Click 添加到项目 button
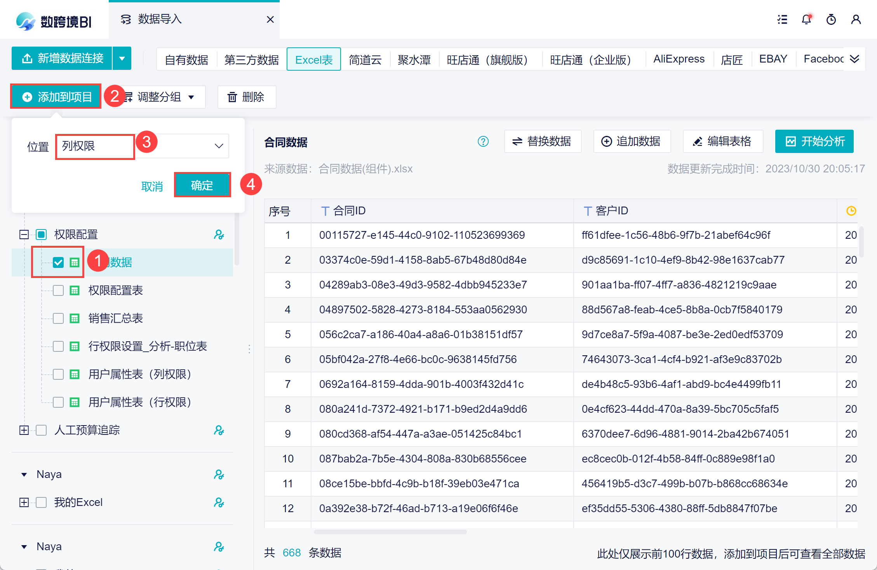The height and width of the screenshot is (570, 877). 56,97
